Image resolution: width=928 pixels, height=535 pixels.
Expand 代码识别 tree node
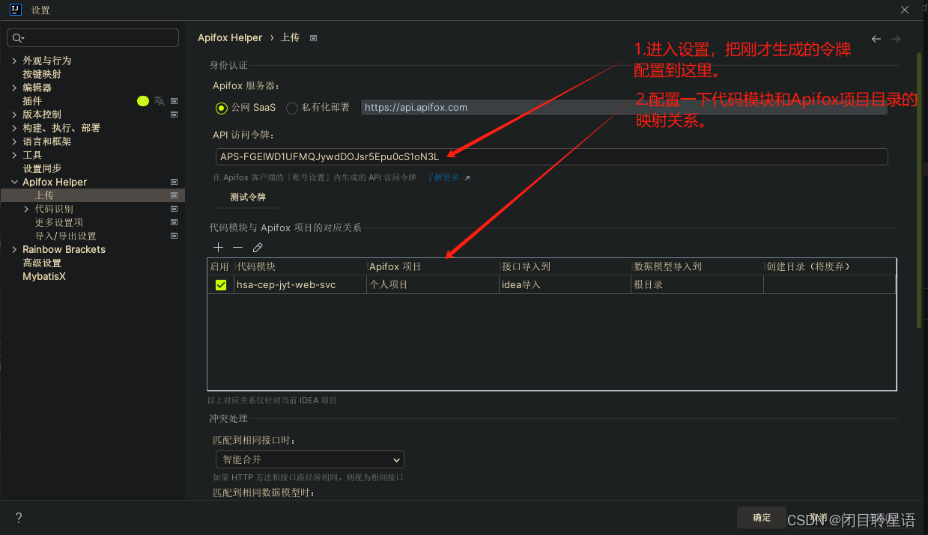27,209
